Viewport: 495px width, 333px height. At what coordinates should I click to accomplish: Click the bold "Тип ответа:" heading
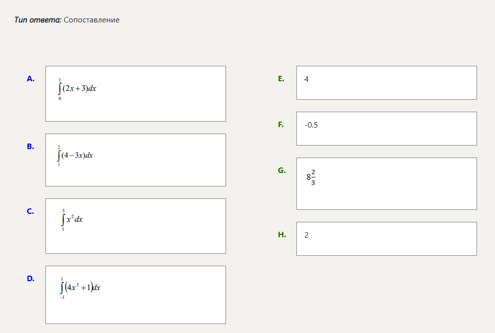click(38, 20)
